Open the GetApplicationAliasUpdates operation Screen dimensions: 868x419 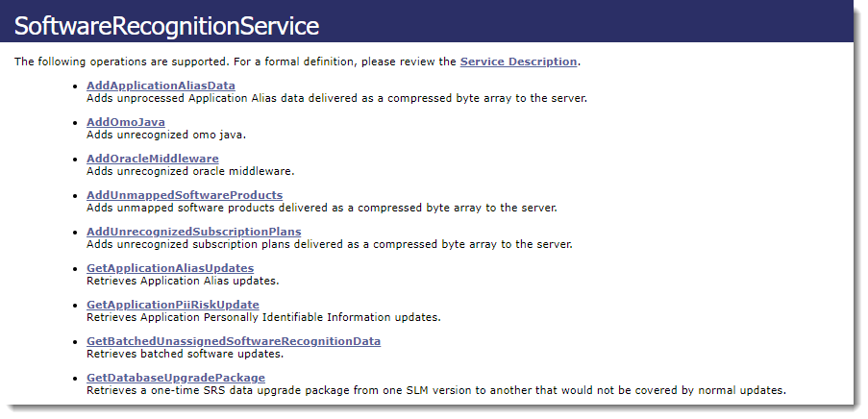[169, 268]
